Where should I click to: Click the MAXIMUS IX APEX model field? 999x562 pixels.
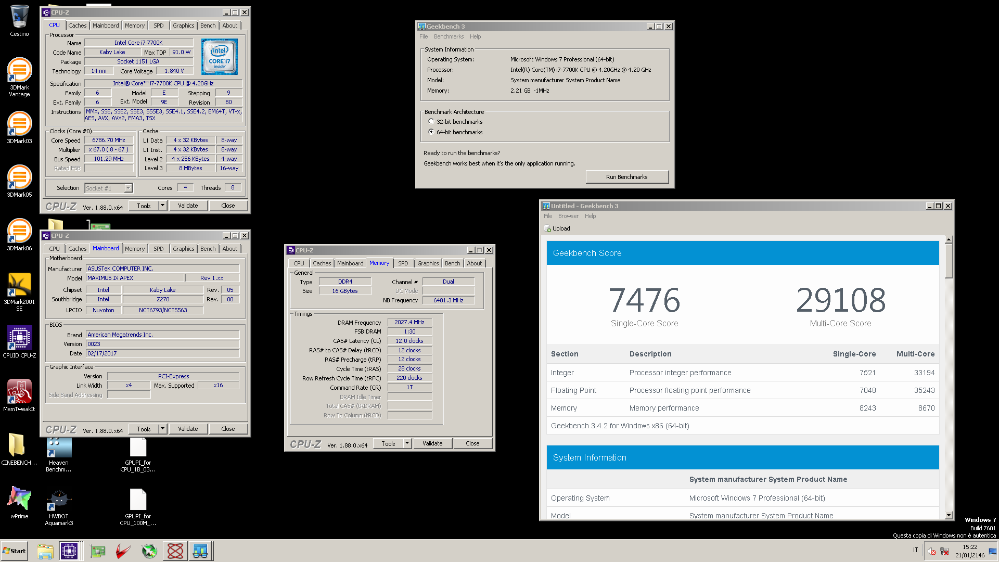134,278
